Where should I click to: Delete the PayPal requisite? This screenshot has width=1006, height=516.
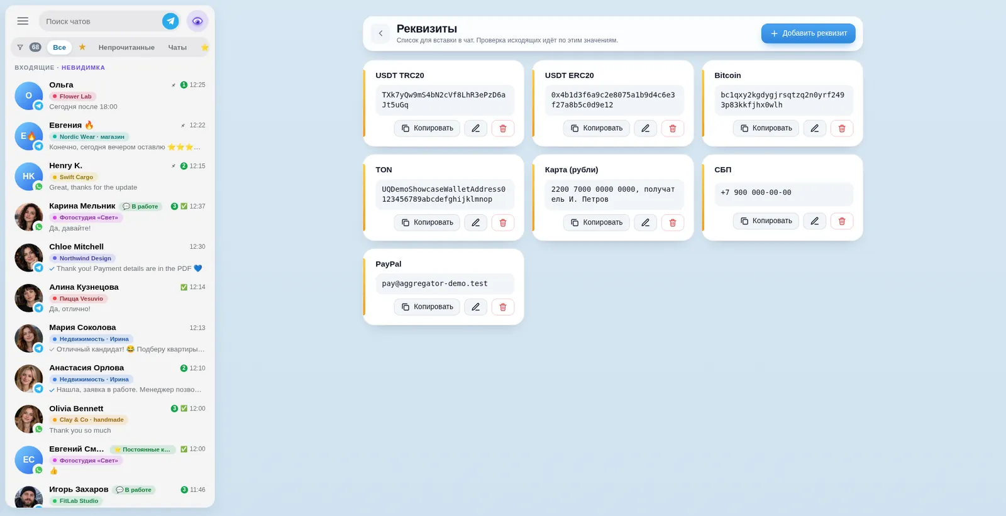pyautogui.click(x=503, y=307)
